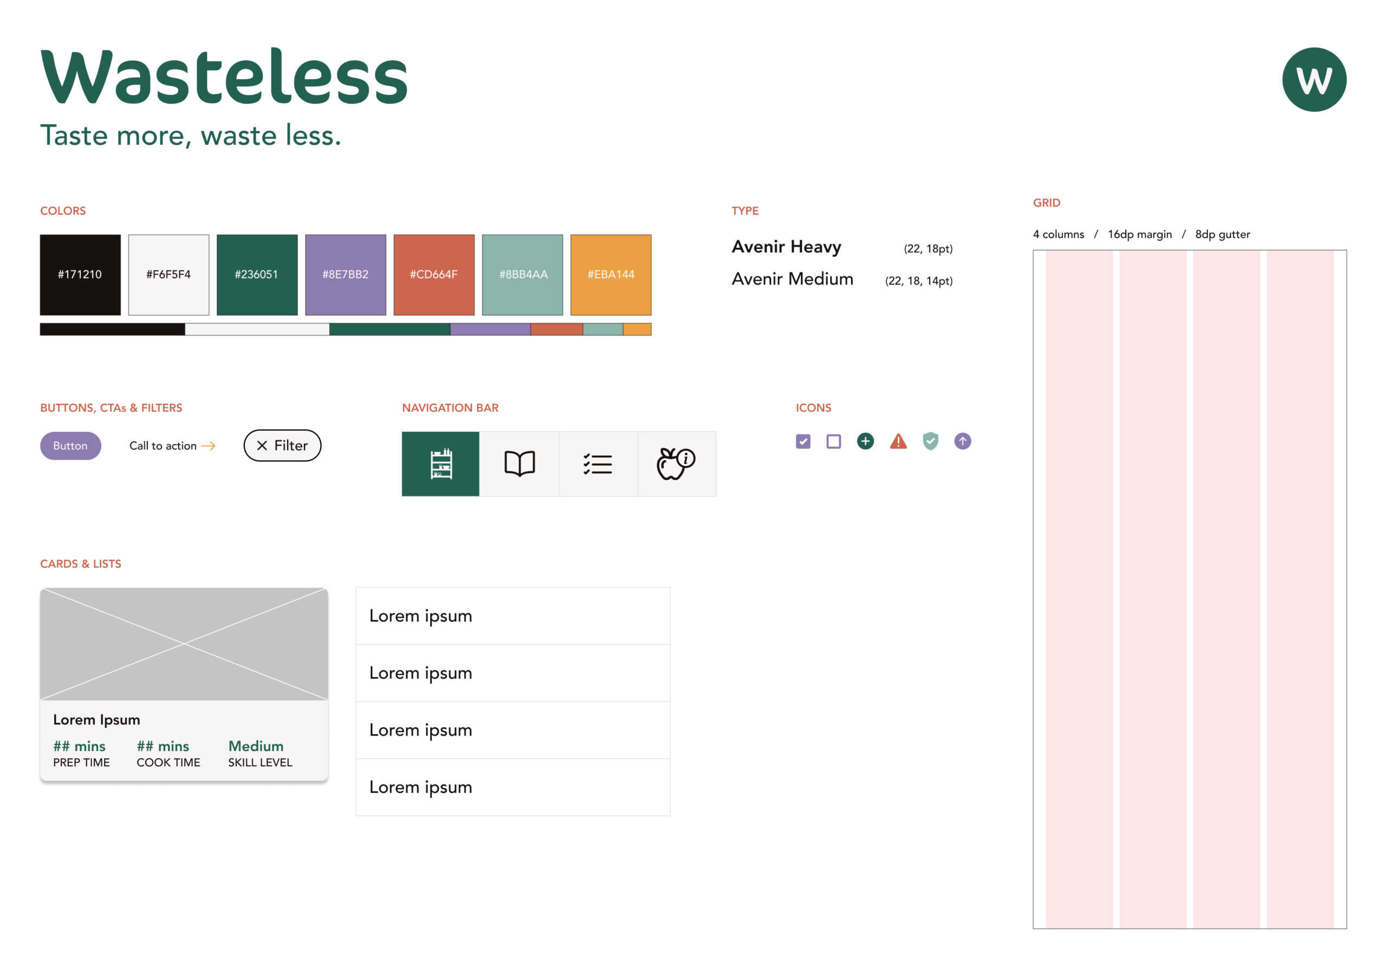Click the teal shield checkmark icon

[x=930, y=441]
